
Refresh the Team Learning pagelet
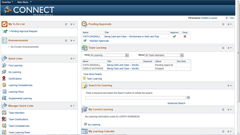[223, 48]
